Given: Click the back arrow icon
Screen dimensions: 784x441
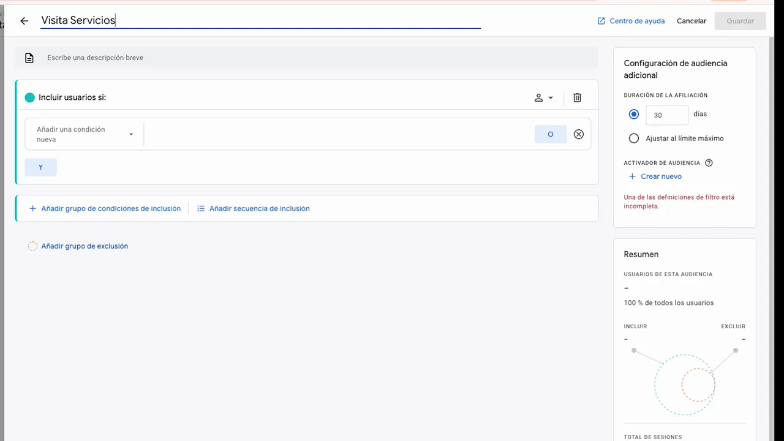Looking at the screenshot, I should click(24, 21).
